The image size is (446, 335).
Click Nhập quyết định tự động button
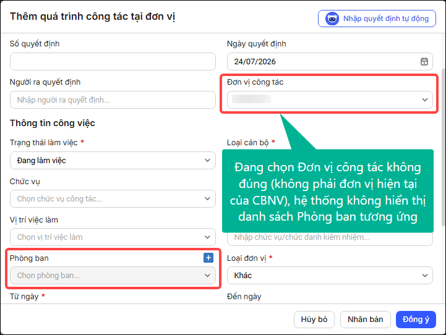click(x=377, y=19)
